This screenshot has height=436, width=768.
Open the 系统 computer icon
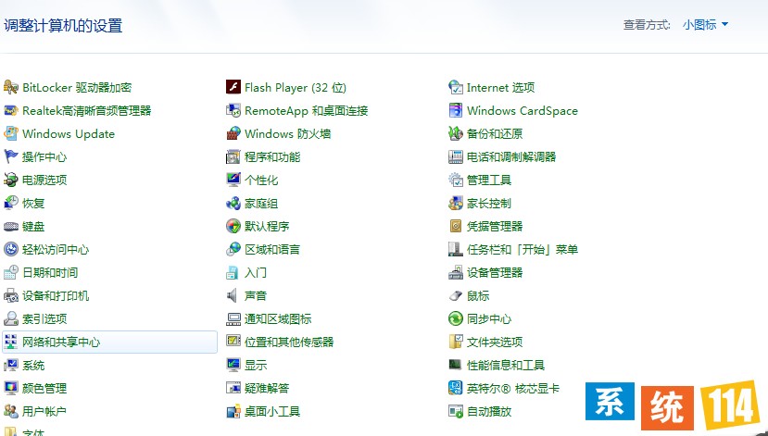point(11,365)
